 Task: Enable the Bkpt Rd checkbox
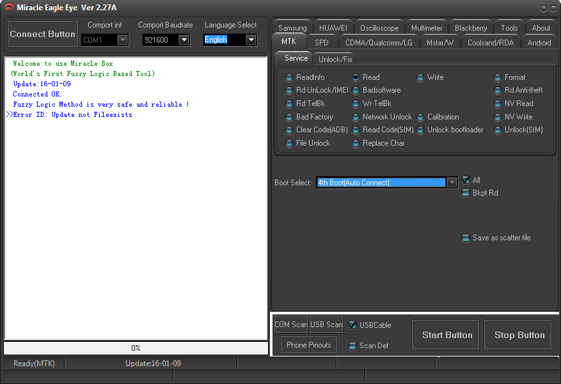click(x=466, y=193)
